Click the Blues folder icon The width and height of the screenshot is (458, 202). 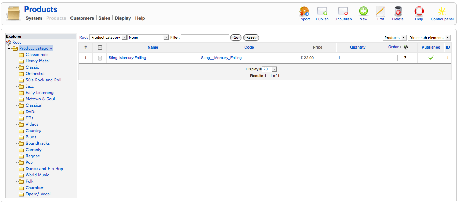point(21,137)
